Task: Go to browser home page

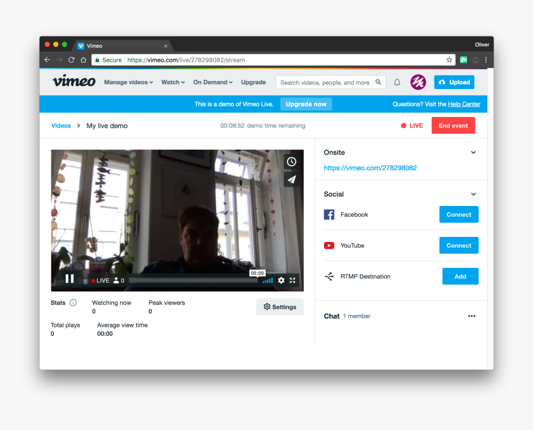Action: click(83, 60)
